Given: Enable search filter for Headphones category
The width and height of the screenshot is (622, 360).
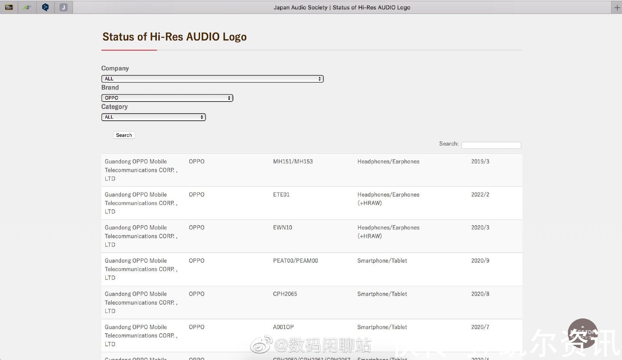Looking at the screenshot, I should tap(153, 116).
